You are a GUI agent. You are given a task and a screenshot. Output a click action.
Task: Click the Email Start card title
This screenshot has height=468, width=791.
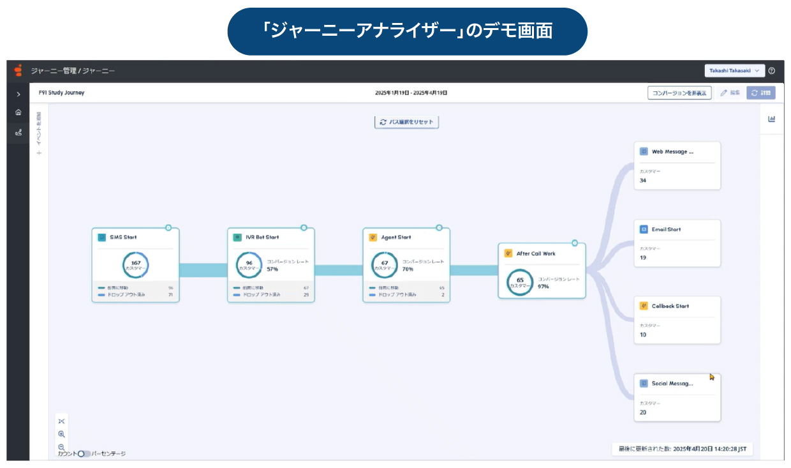[666, 229]
